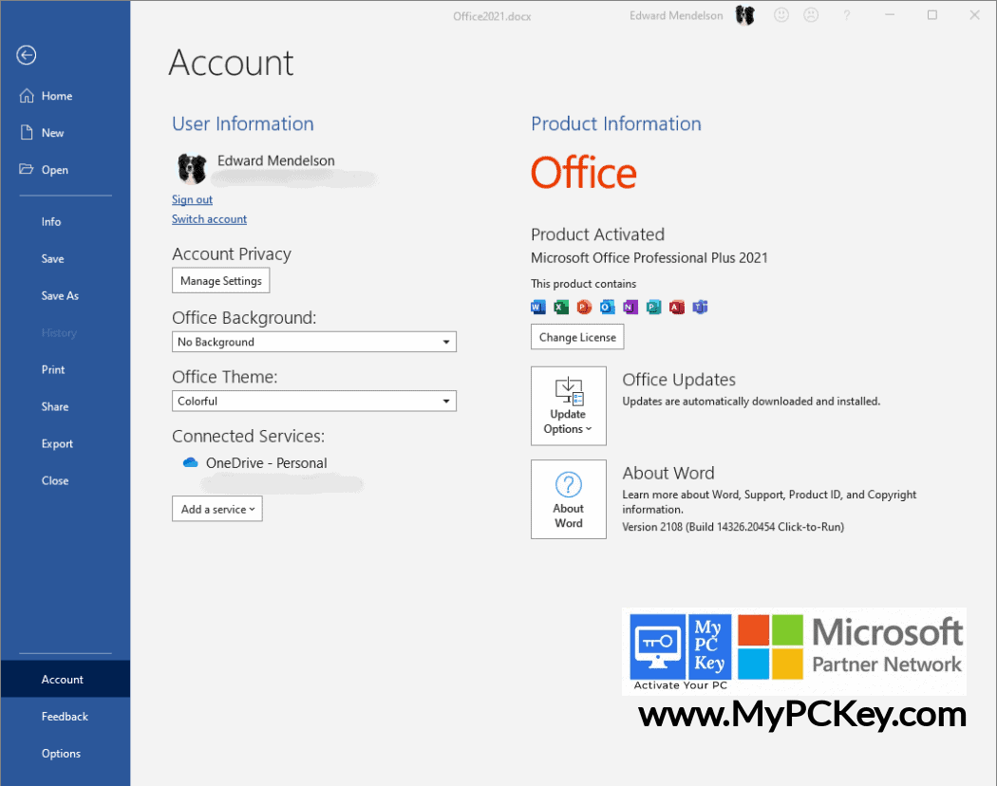Click the back arrow circle icon

(26, 55)
